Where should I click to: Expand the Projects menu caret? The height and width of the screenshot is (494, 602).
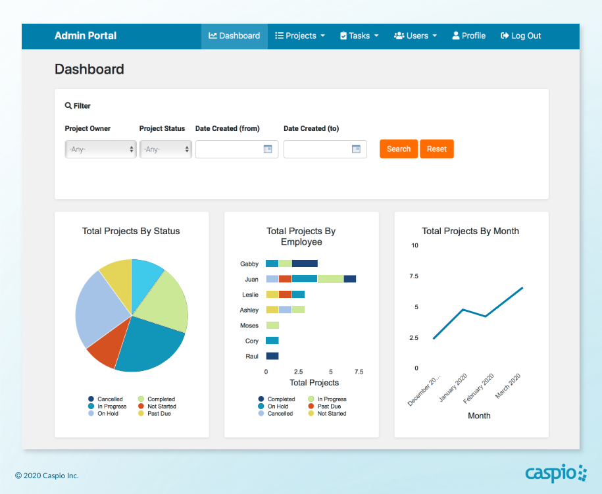[x=322, y=36]
